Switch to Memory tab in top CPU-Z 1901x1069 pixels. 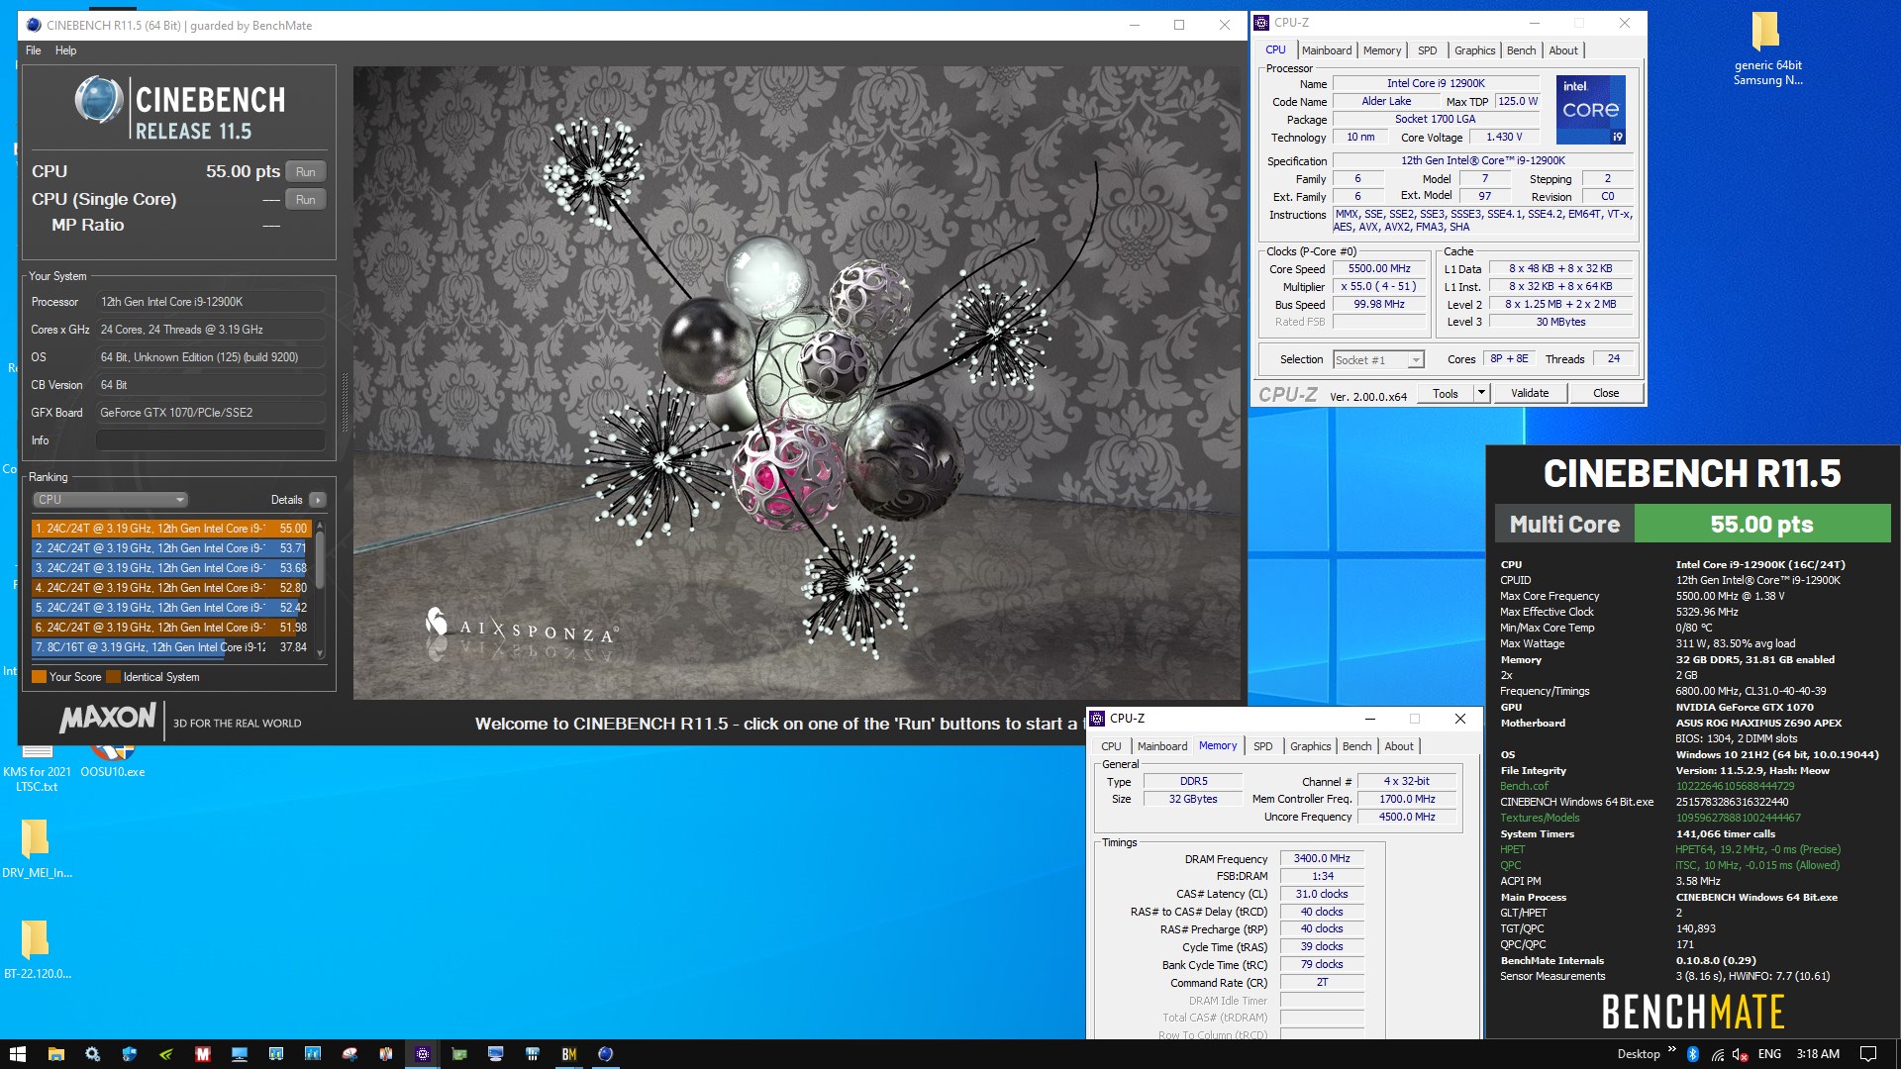1381,50
